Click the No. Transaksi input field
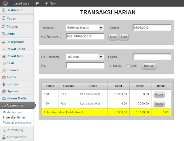Screen dimensions: 184x141 click(85, 37)
